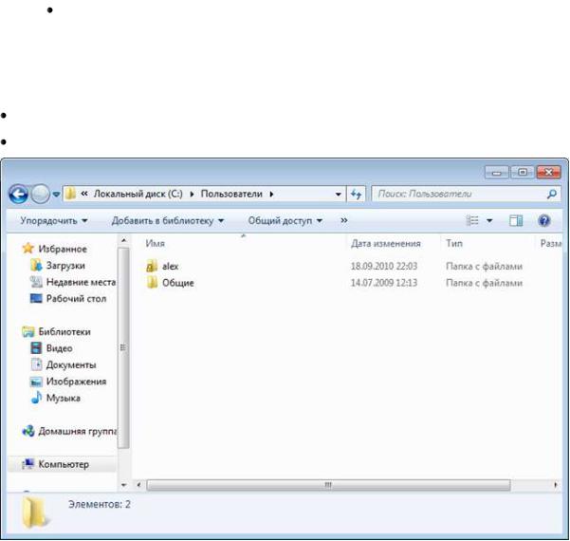This screenshot has height=541, width=570.
Task: Open Загрузки in navigation pane
Action: pyautogui.click(x=65, y=266)
